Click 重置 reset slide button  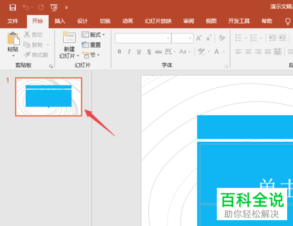pos(91,44)
